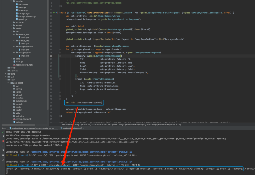Fold append call block at line 23

(60, 53)
